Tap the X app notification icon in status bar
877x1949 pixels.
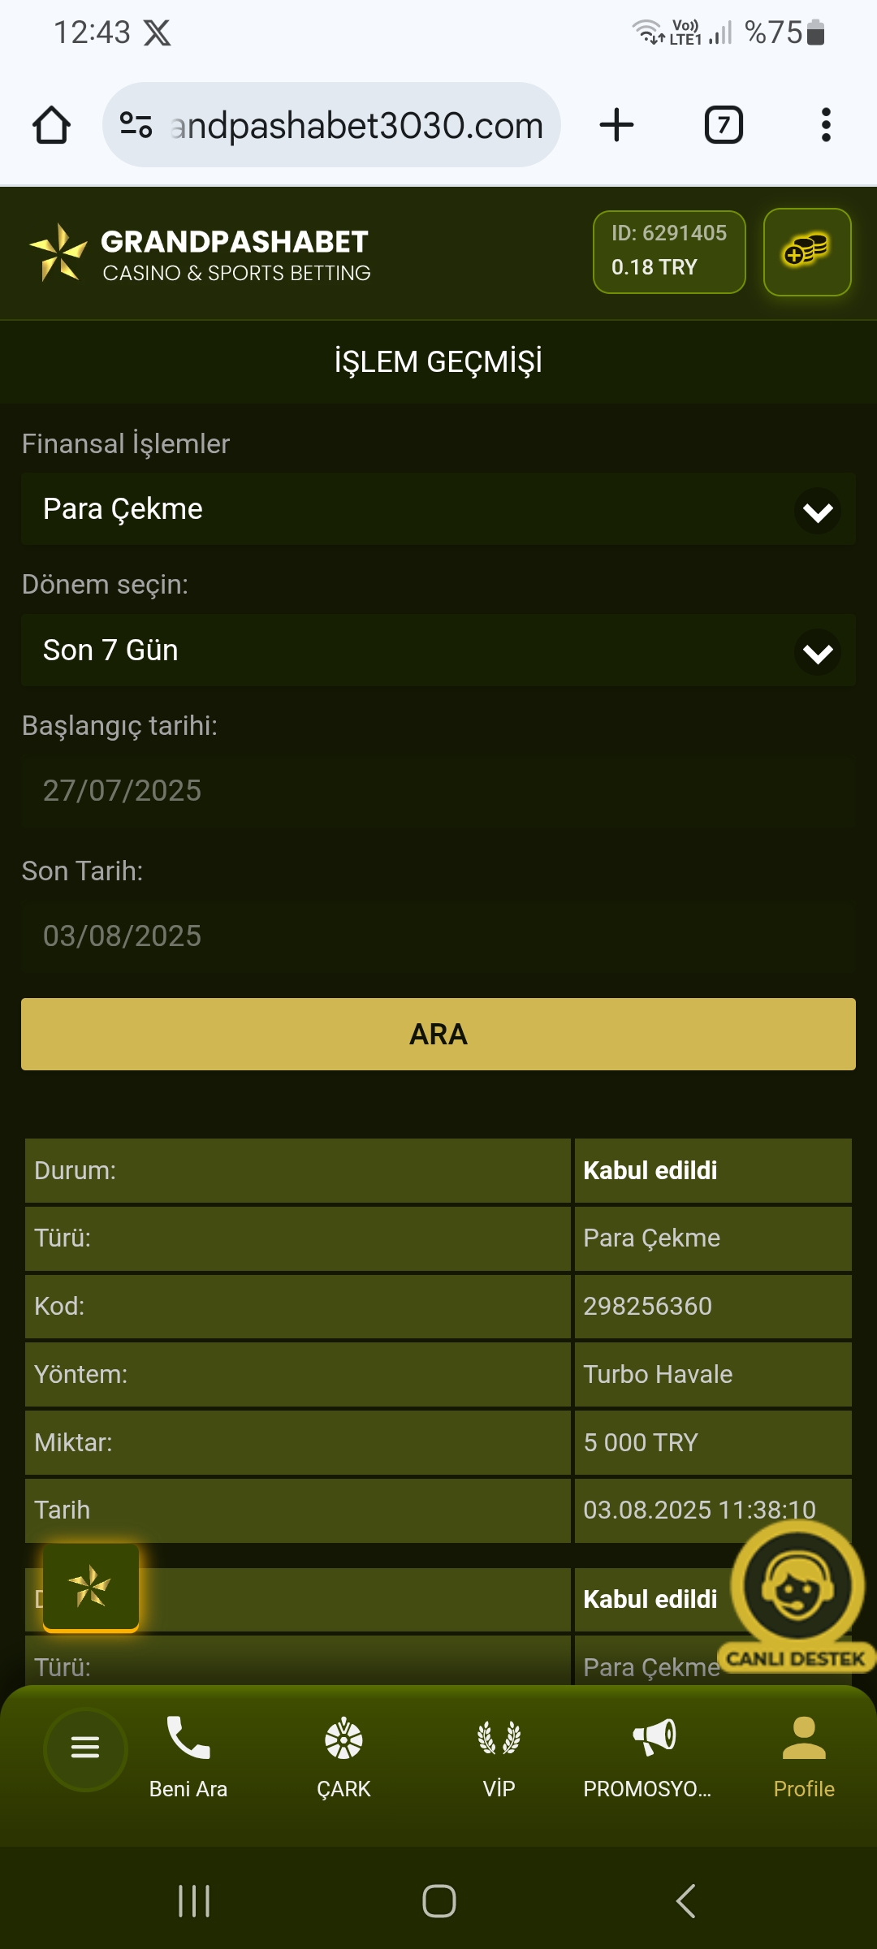pyautogui.click(x=157, y=33)
